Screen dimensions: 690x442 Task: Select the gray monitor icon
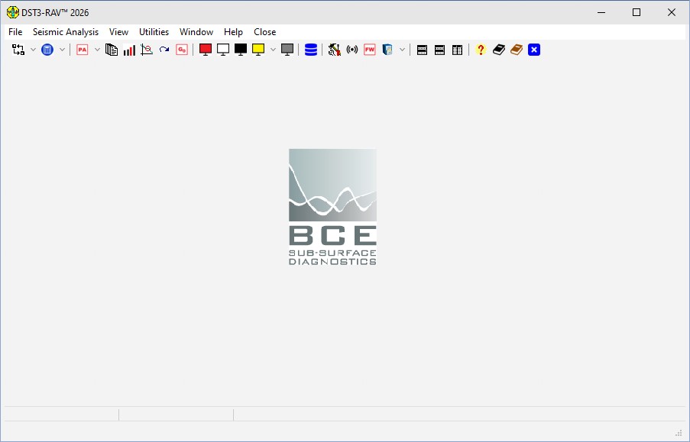coord(287,50)
